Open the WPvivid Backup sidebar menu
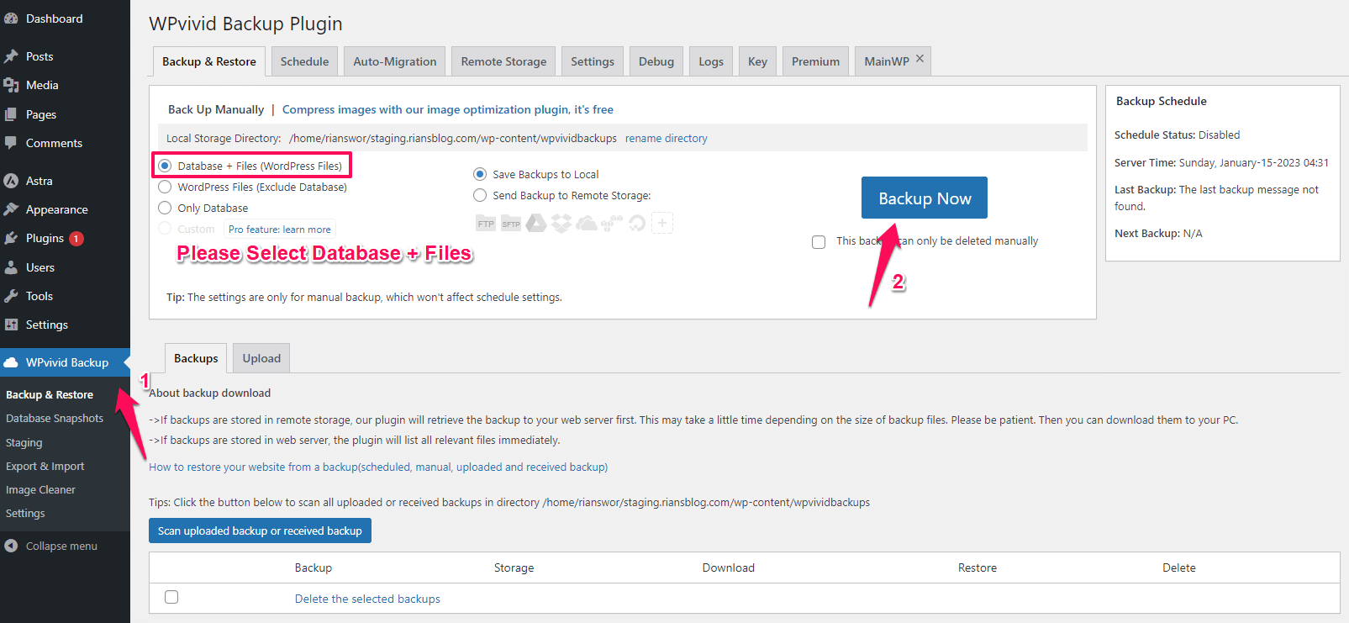Image resolution: width=1349 pixels, height=623 pixels. point(66,362)
